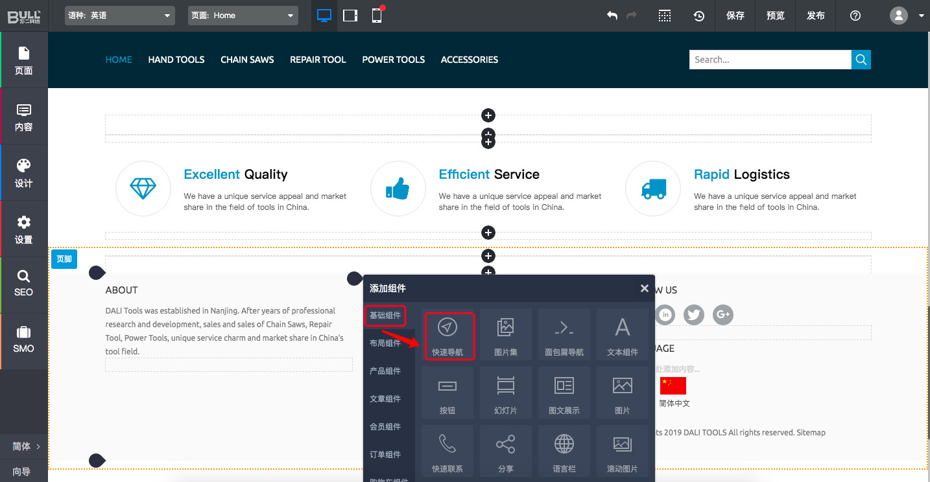Screen dimensions: 930x482
Task: Choose the Slideshow (幻灯片) component
Action: tap(505, 393)
